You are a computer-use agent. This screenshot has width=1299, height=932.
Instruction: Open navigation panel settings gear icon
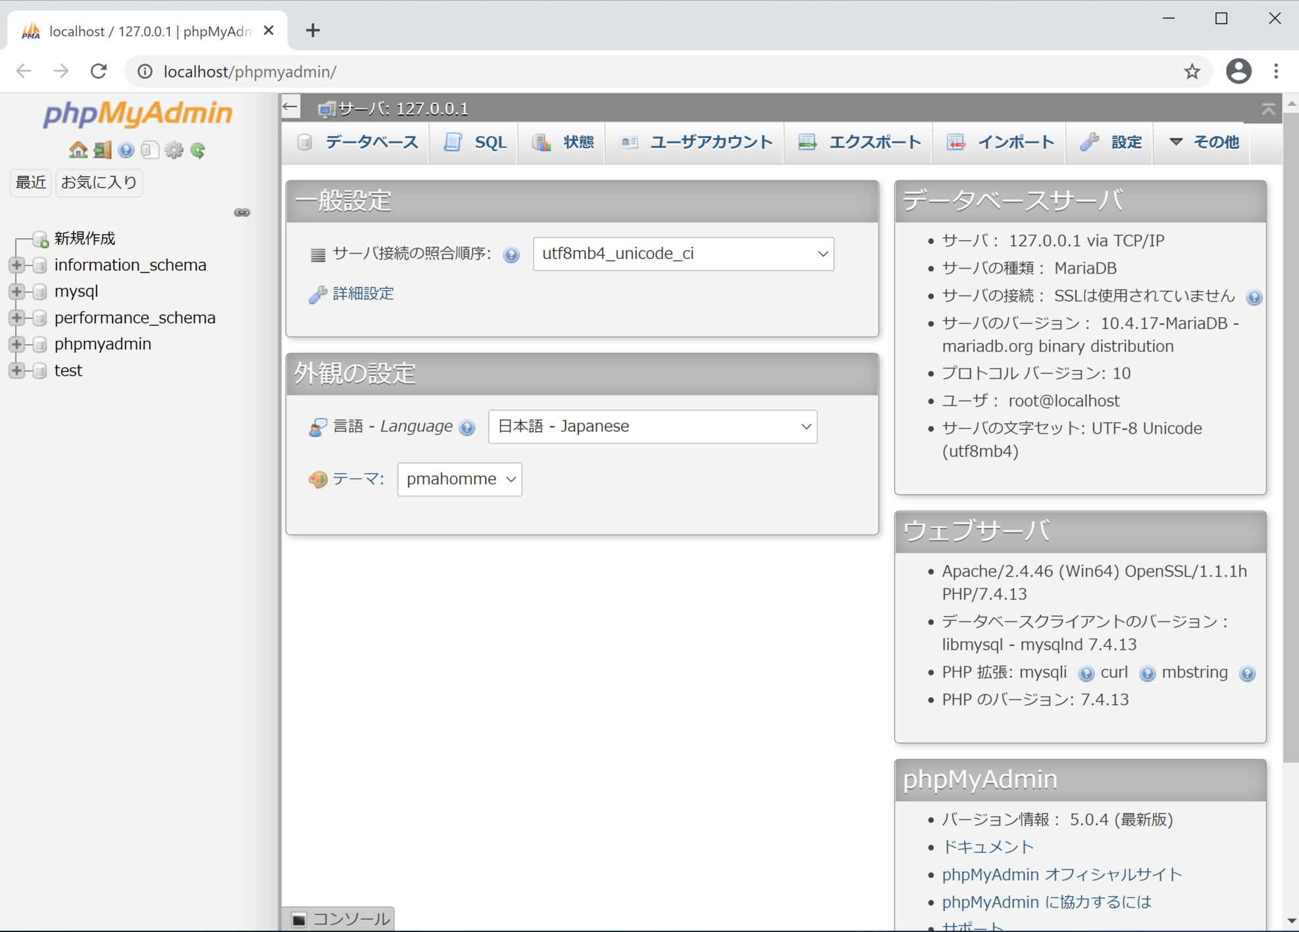tap(174, 150)
